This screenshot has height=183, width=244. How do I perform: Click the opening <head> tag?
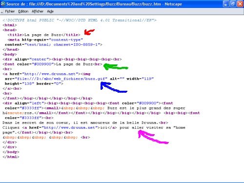tap(10, 30)
